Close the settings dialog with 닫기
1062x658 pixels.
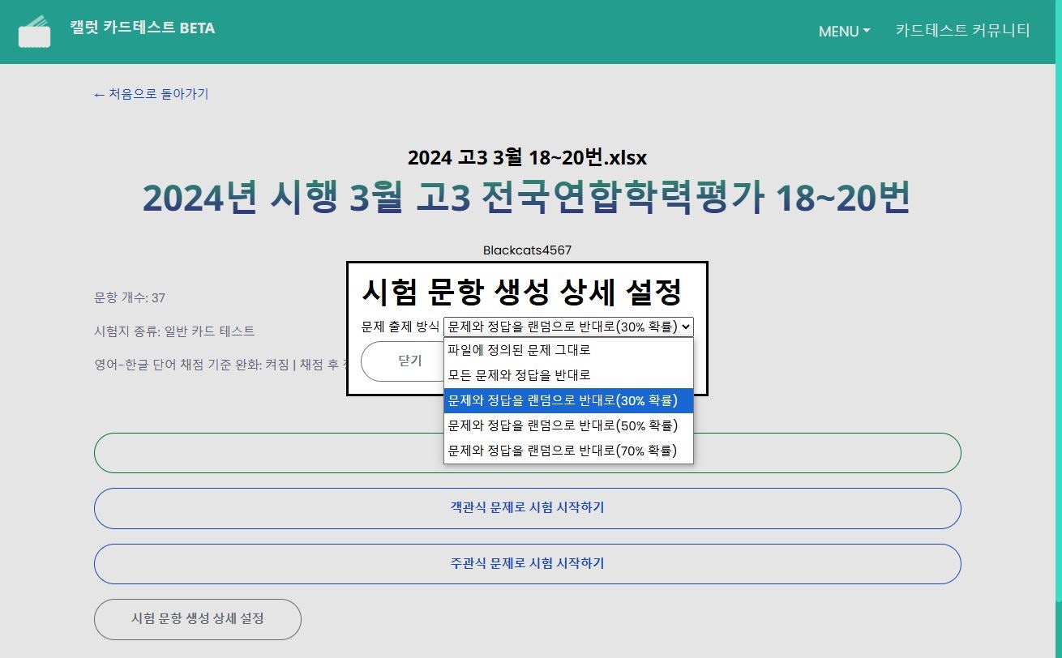[405, 361]
